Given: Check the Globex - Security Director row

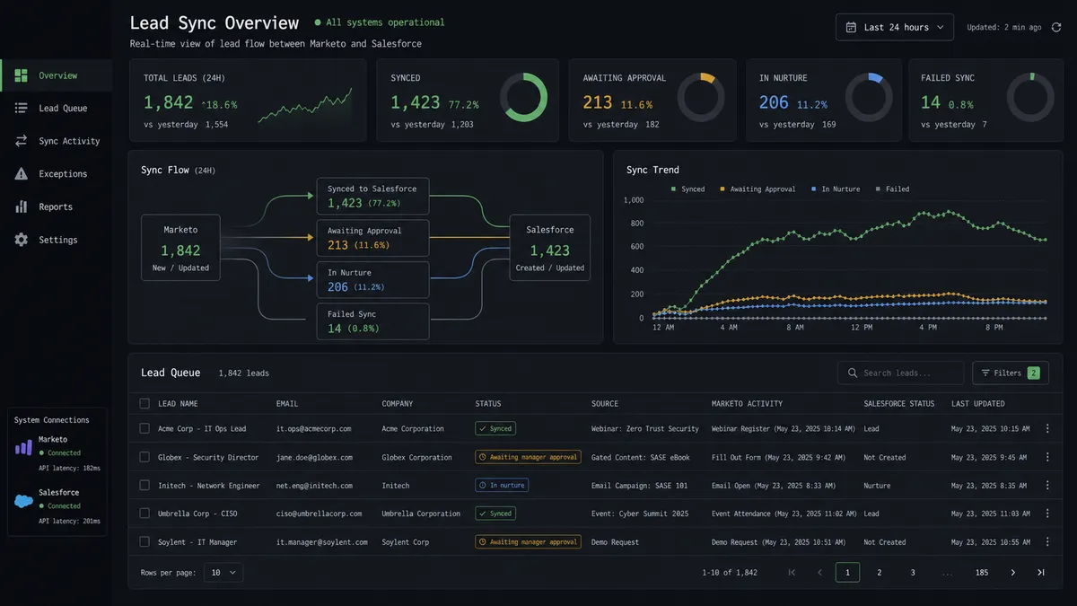Looking at the screenshot, I should 144,457.
